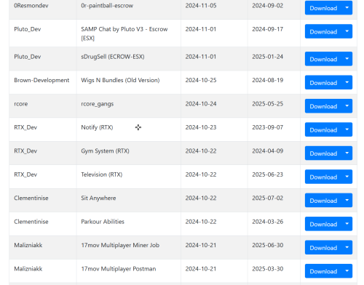Viewport: 364px width, 285px height.
Task: Download Notify (RTX)
Action: [x=323, y=129]
